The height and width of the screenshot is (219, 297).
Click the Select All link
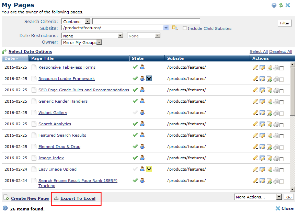259,51
